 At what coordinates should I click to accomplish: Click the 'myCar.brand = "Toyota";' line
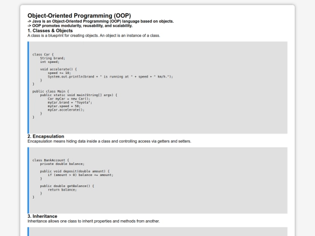[70, 103]
